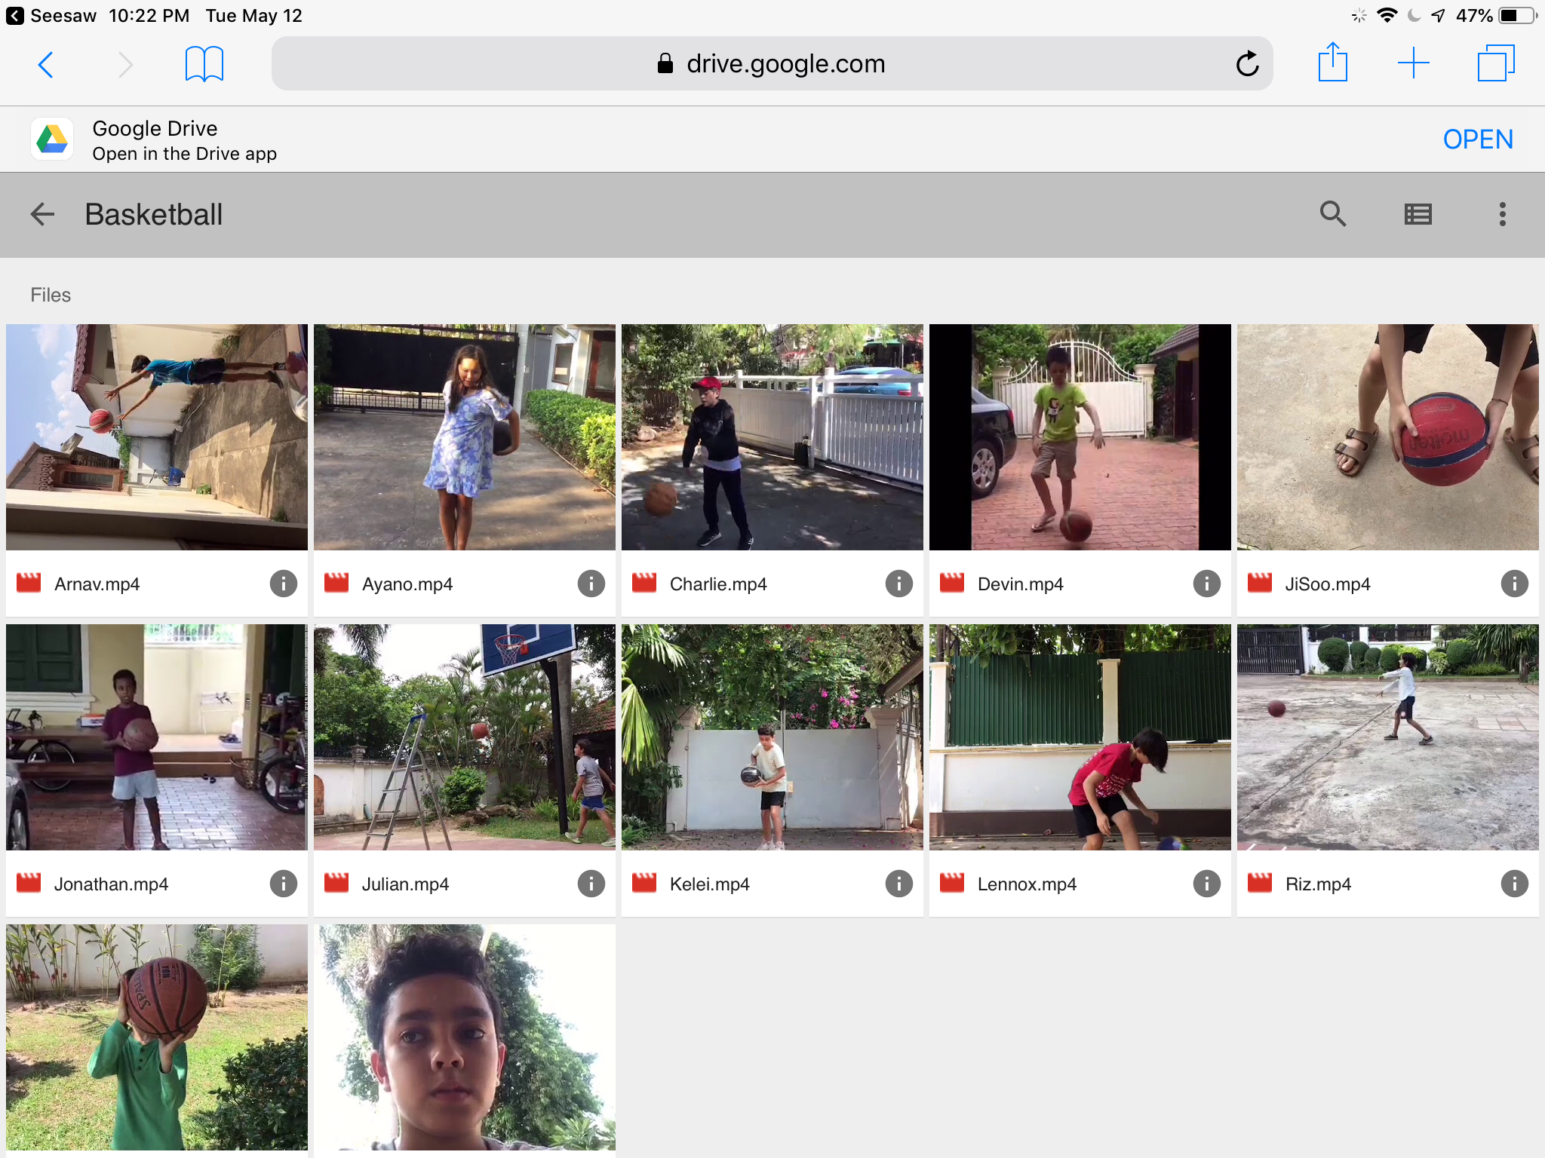View info for JiSoo.mp4

[1514, 584]
